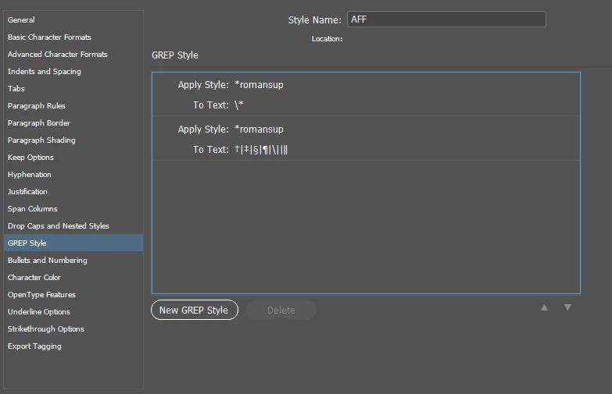Open the General section

coord(73,20)
